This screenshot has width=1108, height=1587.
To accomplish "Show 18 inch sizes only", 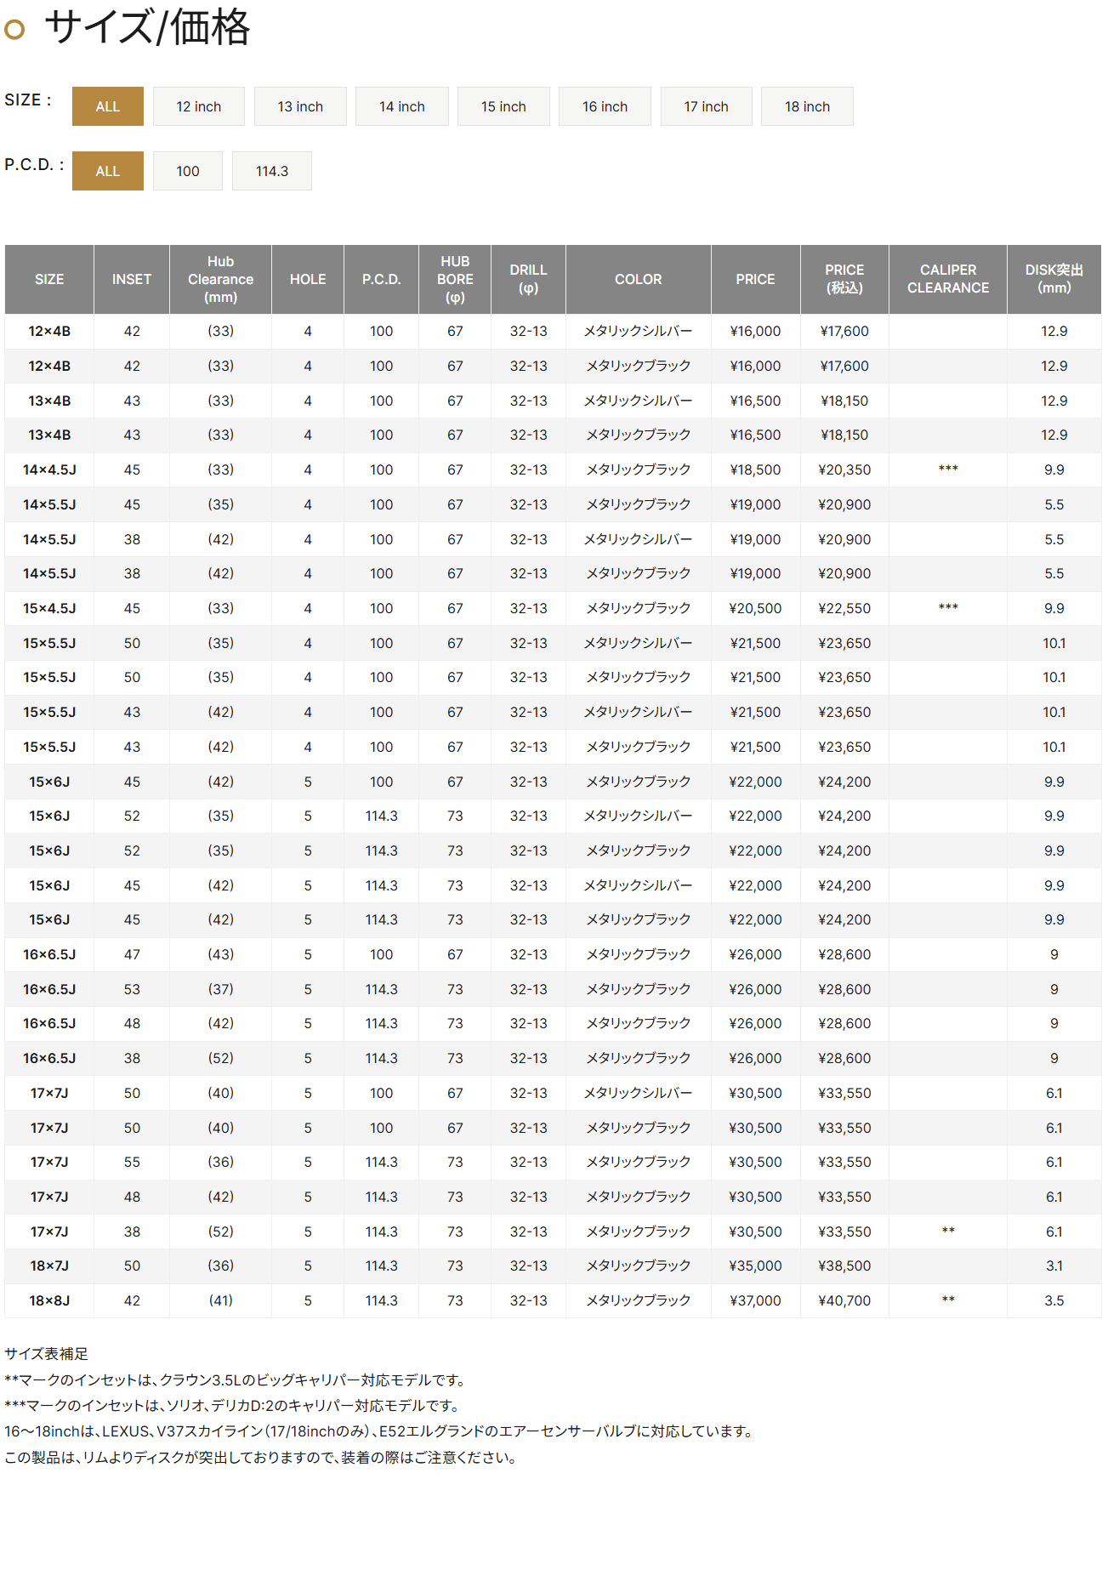I will pyautogui.click(x=807, y=106).
